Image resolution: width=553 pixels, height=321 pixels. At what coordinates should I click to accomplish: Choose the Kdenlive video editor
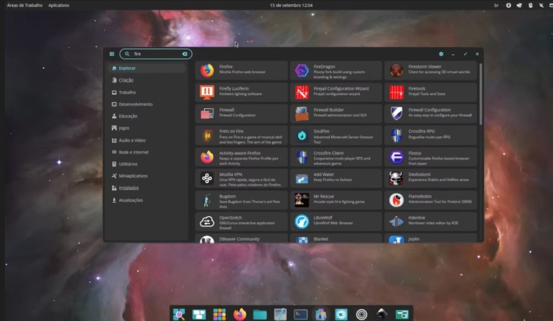pos(430,221)
